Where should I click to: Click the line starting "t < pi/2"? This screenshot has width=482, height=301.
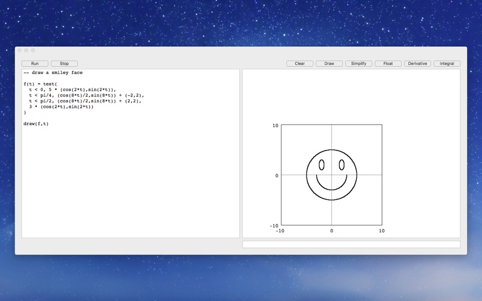point(85,101)
